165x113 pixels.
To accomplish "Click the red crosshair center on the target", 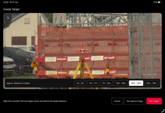I will pos(82,51).
